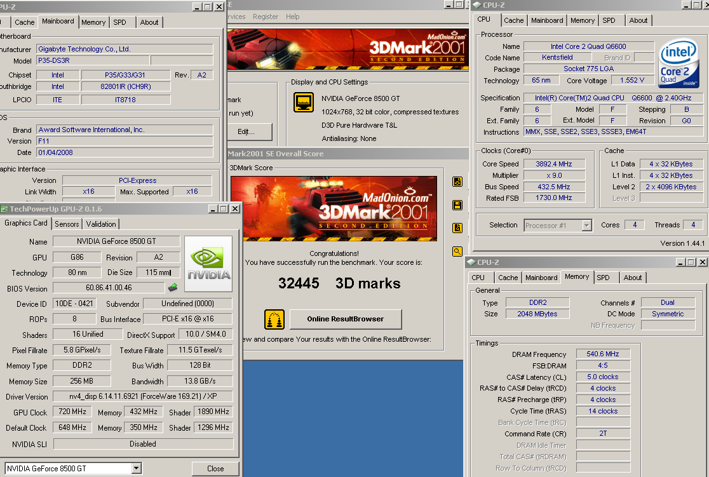Click the first yellow icon beside 3DMark score banner
709x477 pixels.
tap(457, 182)
